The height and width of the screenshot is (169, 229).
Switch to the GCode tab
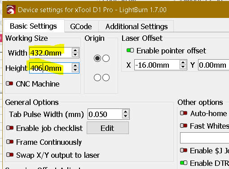point(81,26)
